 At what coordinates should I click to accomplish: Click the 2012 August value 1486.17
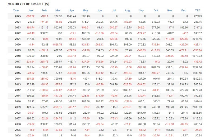tap(127, 90)
